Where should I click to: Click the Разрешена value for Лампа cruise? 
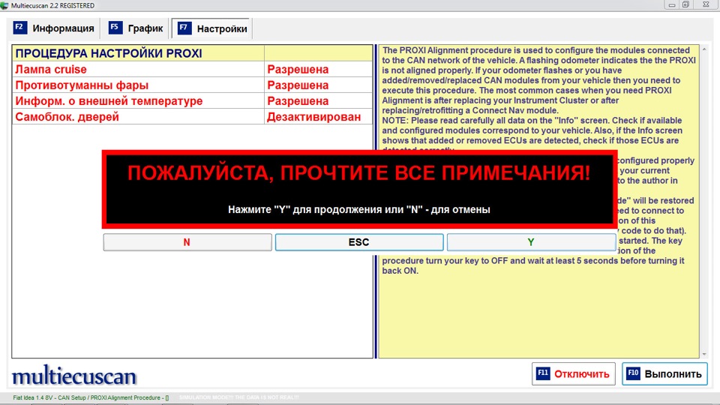click(x=298, y=69)
